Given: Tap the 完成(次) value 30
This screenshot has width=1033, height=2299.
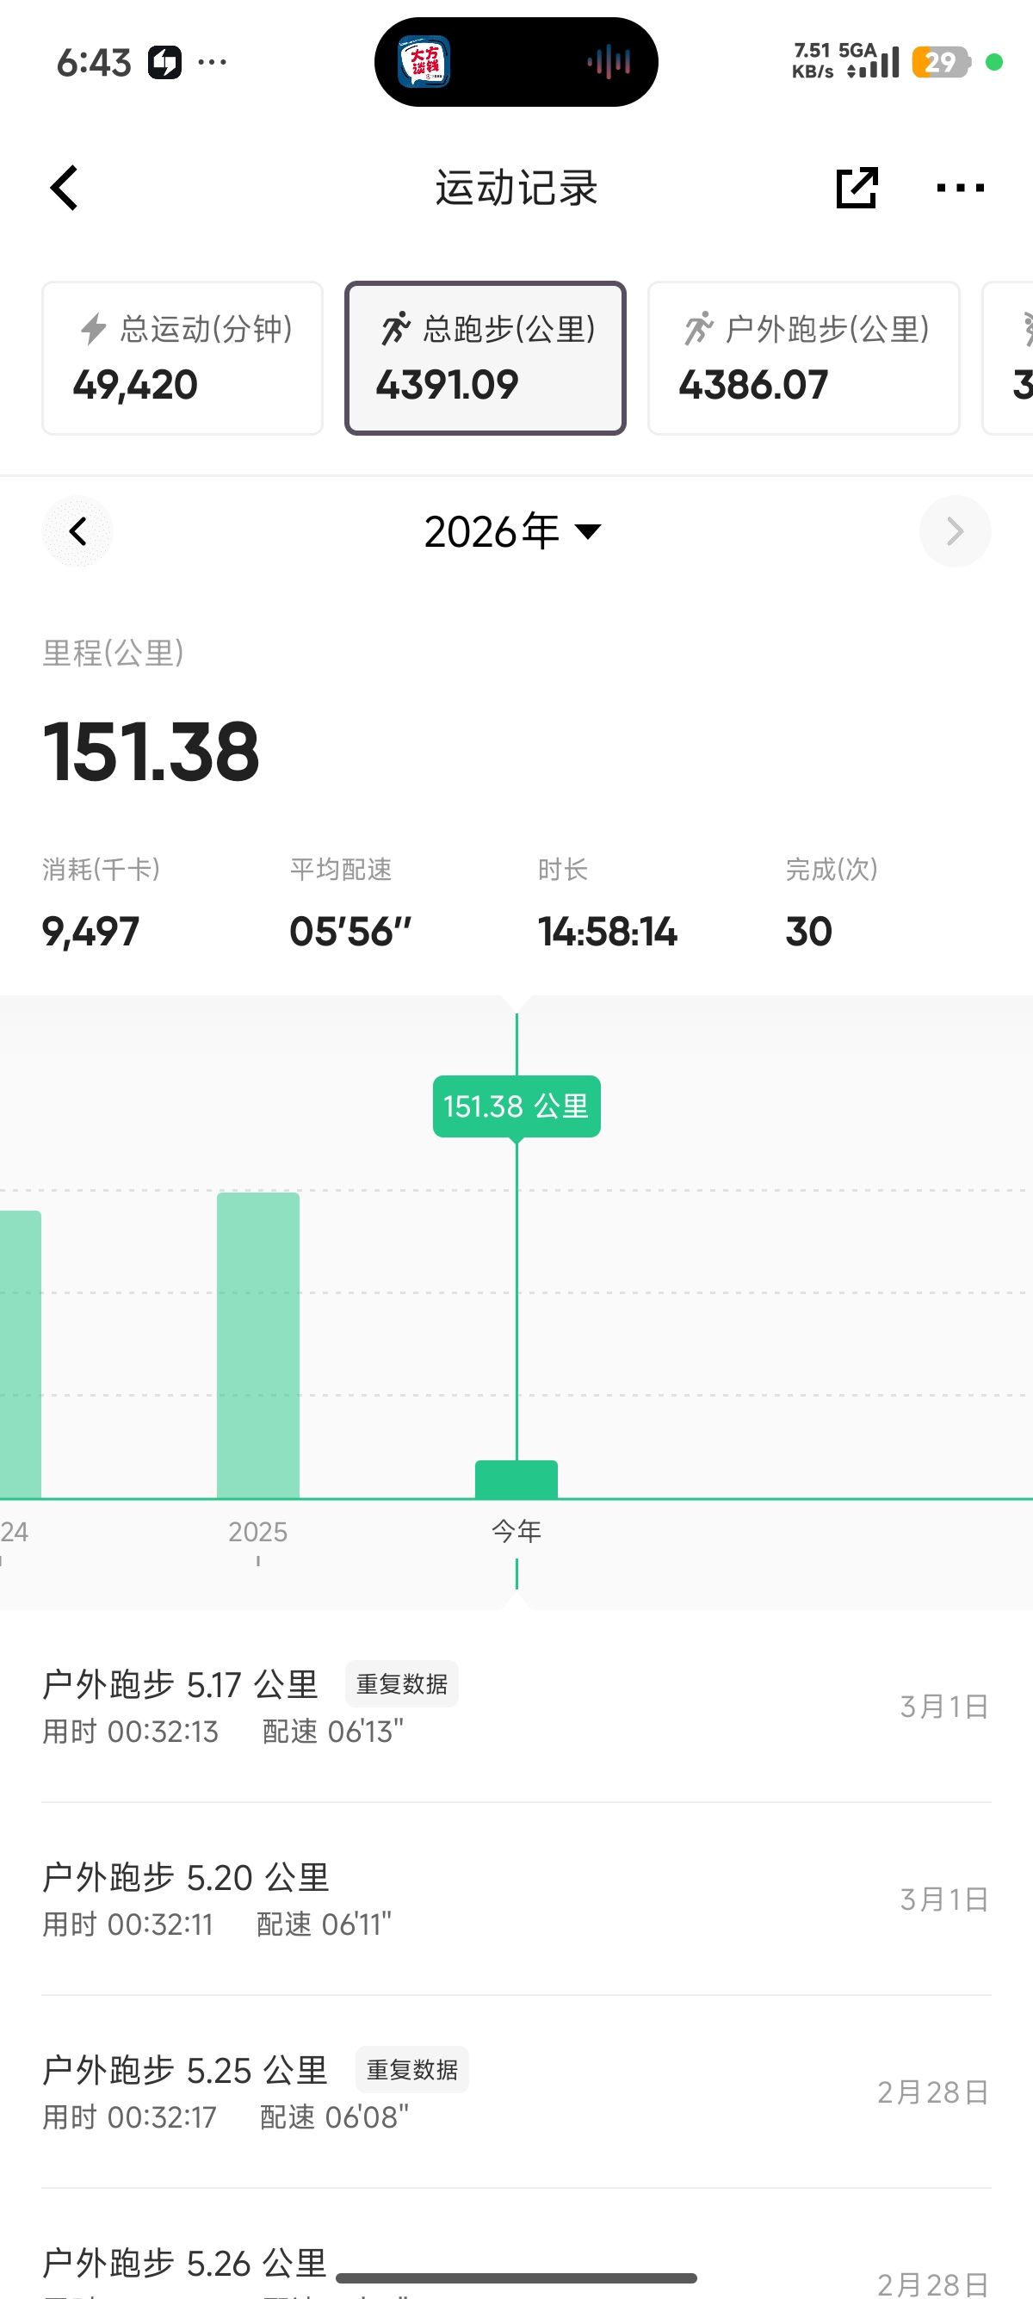Looking at the screenshot, I should (x=809, y=932).
